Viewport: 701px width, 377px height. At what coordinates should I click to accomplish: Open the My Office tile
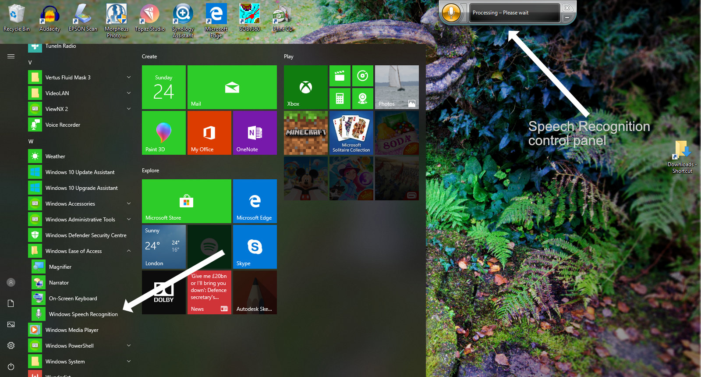pyautogui.click(x=209, y=133)
